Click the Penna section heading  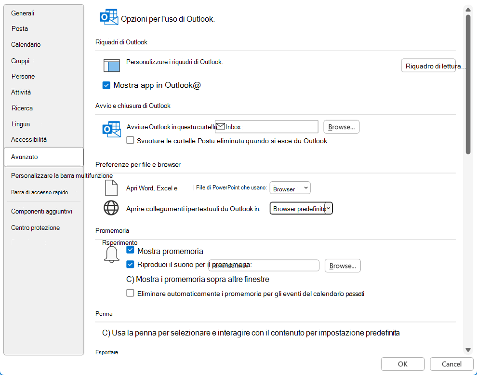(x=104, y=313)
